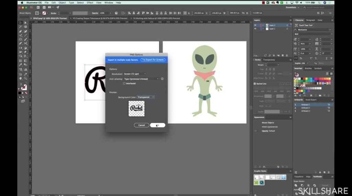The width and height of the screenshot is (352, 196).
Task: Open the Object menu
Action: point(62,3)
